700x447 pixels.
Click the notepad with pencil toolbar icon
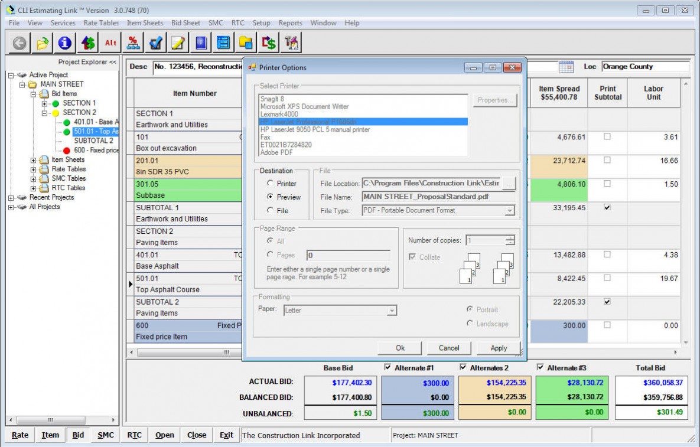click(x=178, y=43)
